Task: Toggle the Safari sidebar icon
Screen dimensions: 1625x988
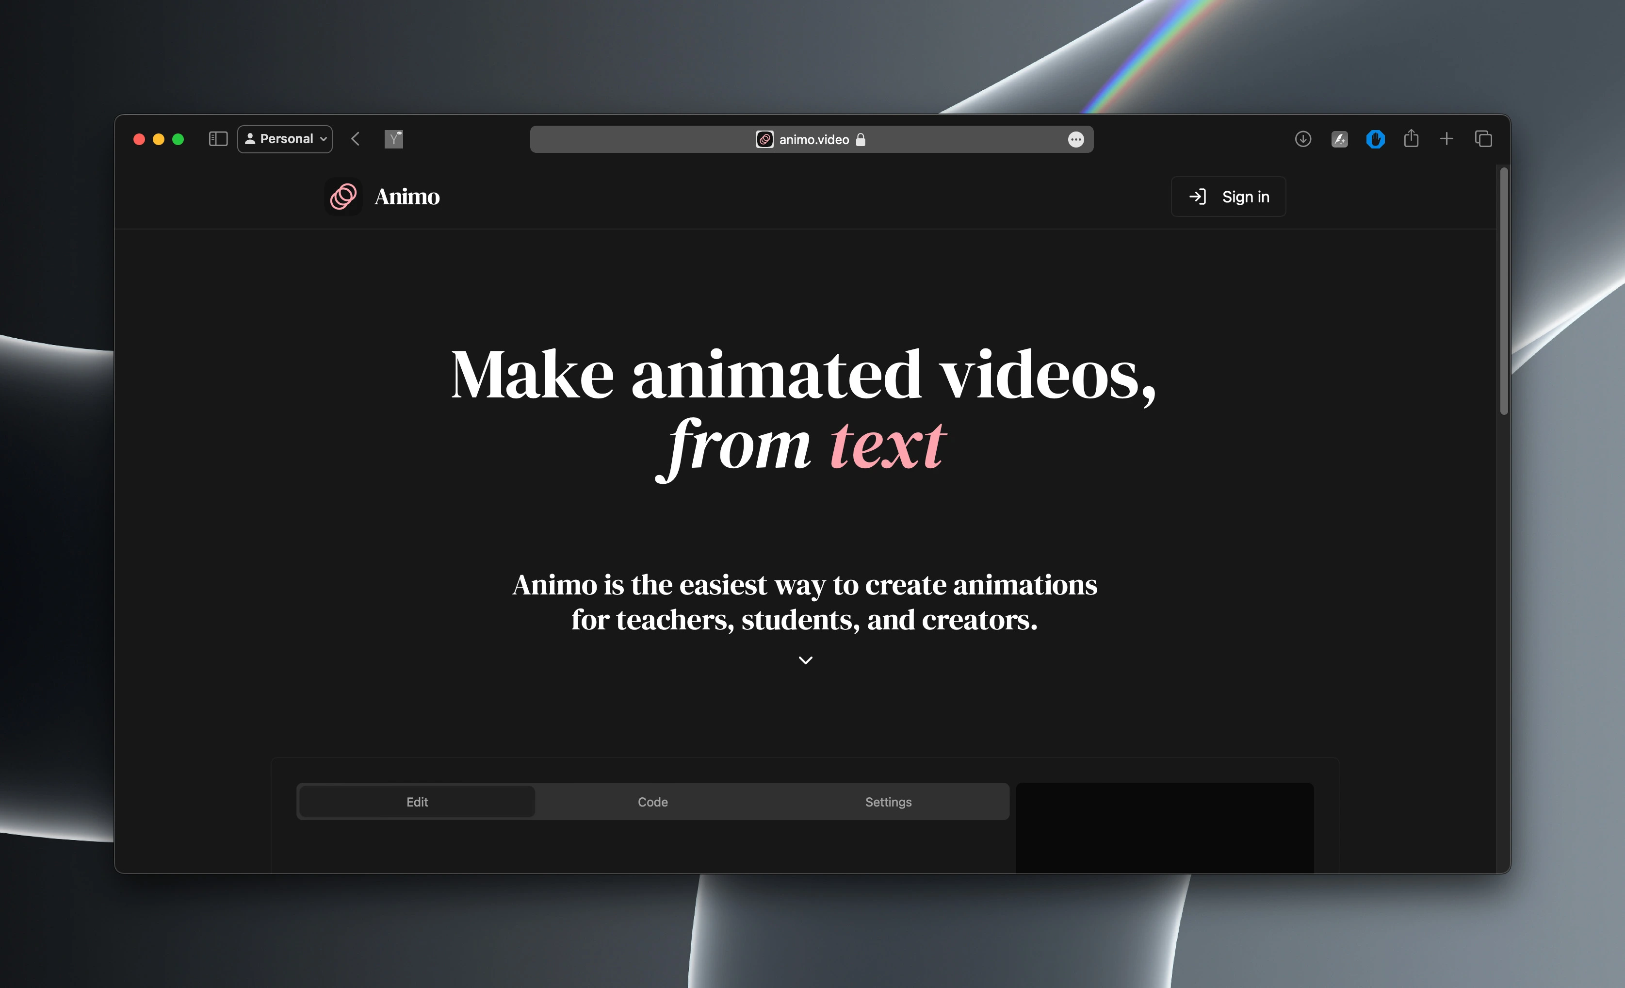Action: pos(218,139)
